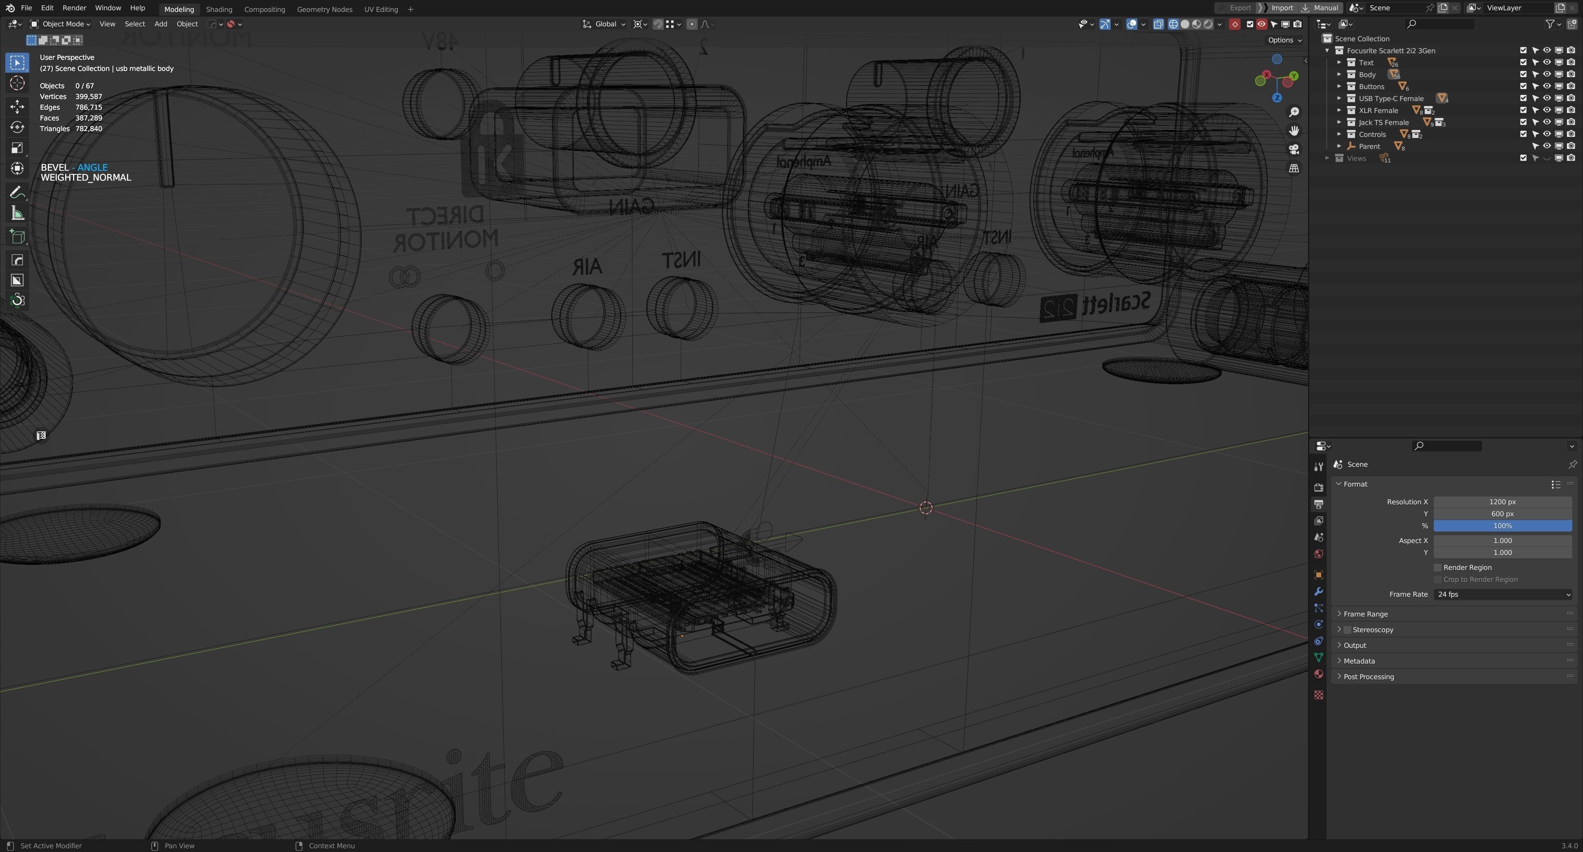
Task: Toggle viewport overlays
Action: (x=1131, y=24)
